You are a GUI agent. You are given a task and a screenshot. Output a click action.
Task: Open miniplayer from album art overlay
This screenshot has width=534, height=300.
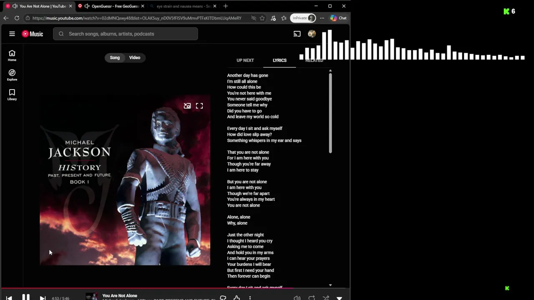[187, 106]
